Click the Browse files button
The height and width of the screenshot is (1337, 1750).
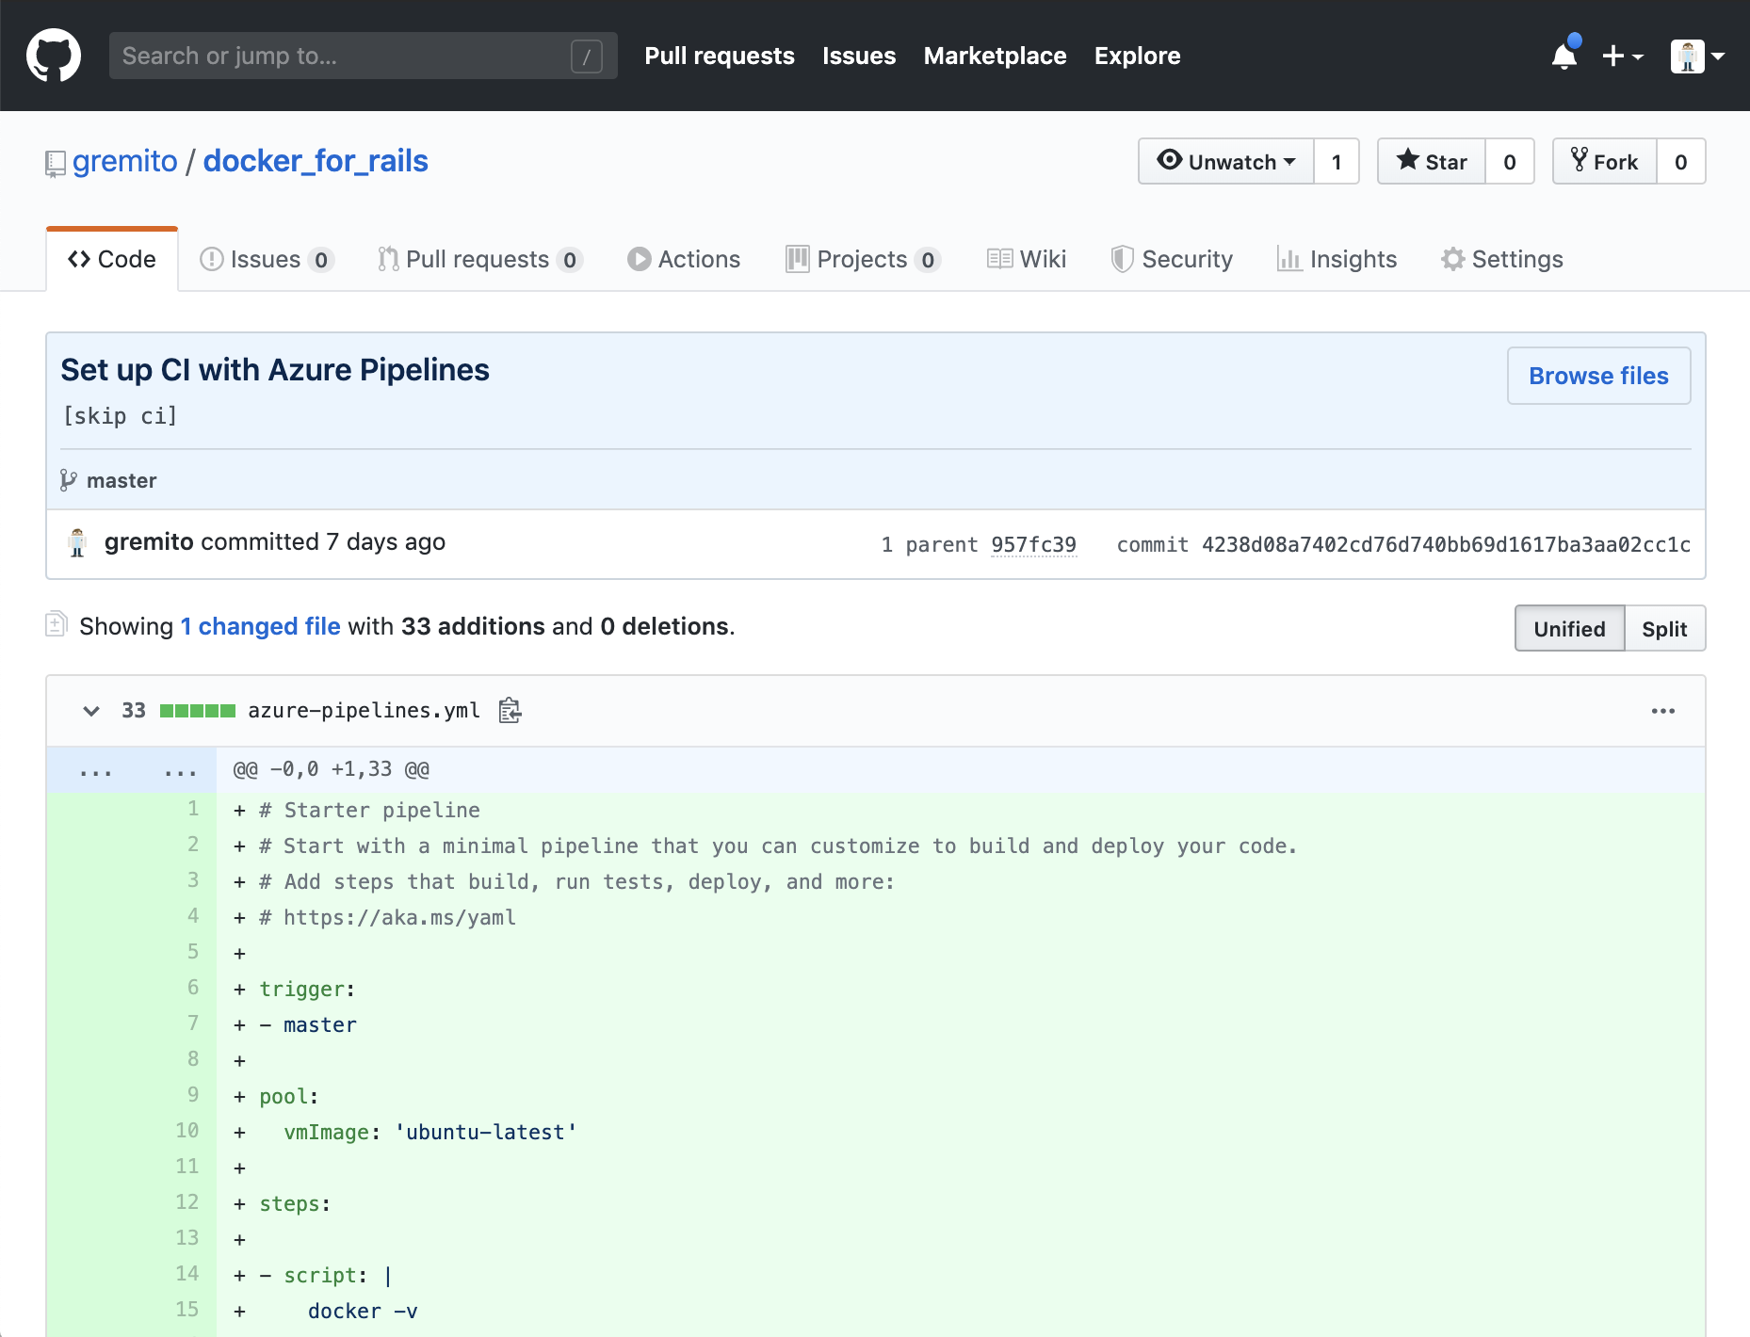point(1598,376)
